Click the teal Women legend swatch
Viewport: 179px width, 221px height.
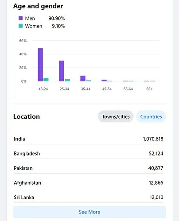20,26
